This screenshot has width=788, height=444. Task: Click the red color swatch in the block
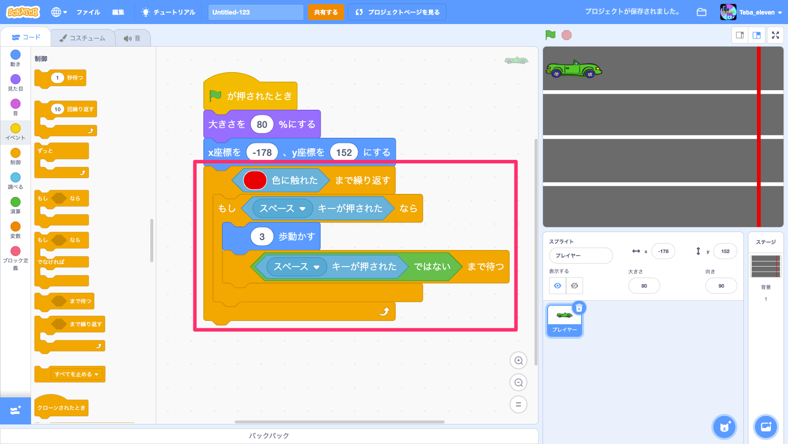255,180
